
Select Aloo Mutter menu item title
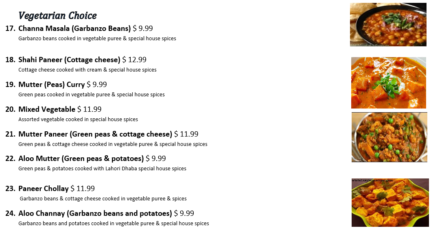coord(81,159)
